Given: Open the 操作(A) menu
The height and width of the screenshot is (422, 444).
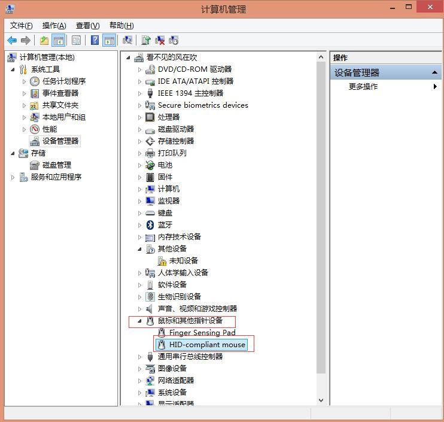Looking at the screenshot, I should click(54, 25).
